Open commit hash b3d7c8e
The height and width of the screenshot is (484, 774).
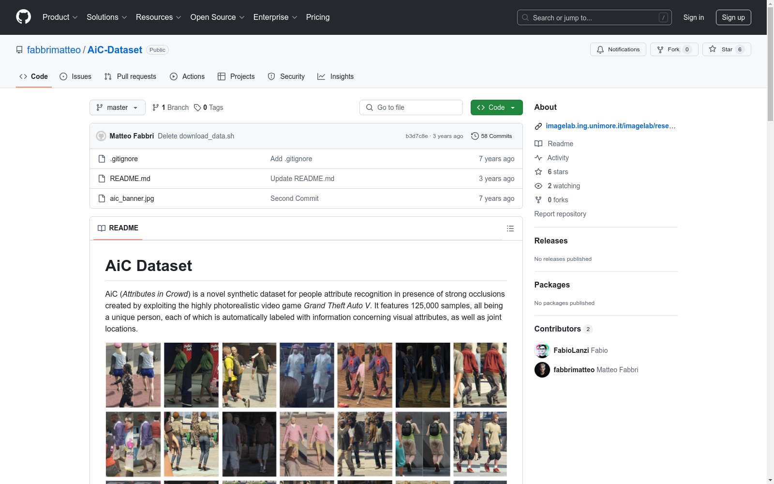pyautogui.click(x=417, y=136)
